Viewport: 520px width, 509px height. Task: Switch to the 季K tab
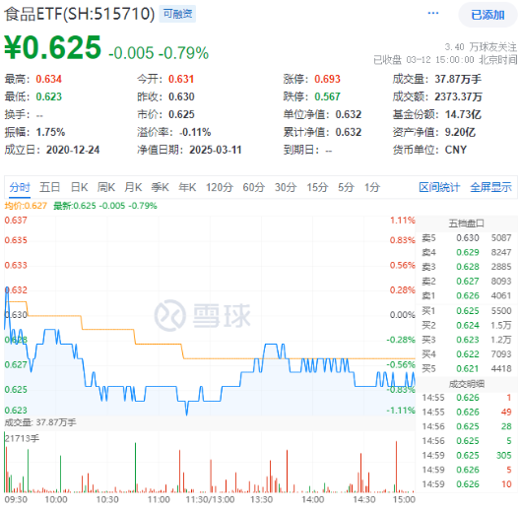[161, 187]
